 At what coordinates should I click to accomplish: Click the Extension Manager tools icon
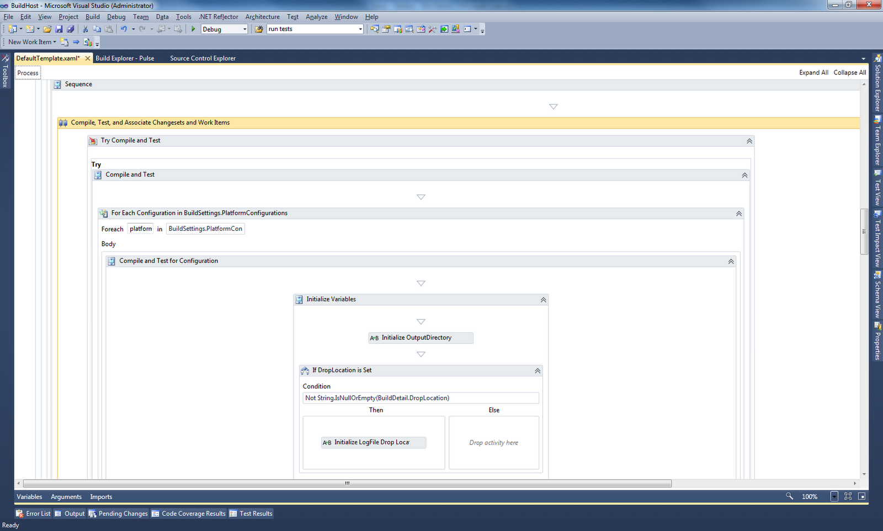[432, 29]
